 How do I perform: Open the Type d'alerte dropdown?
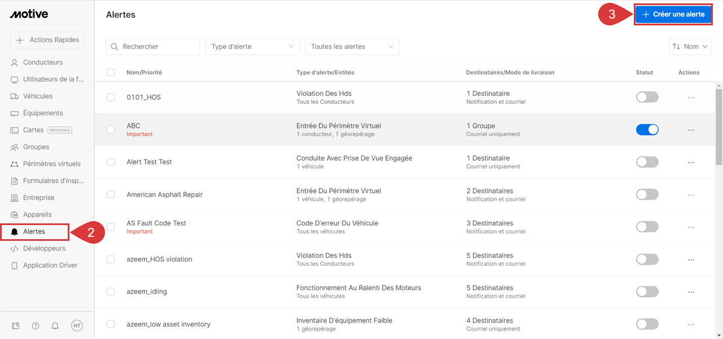252,47
